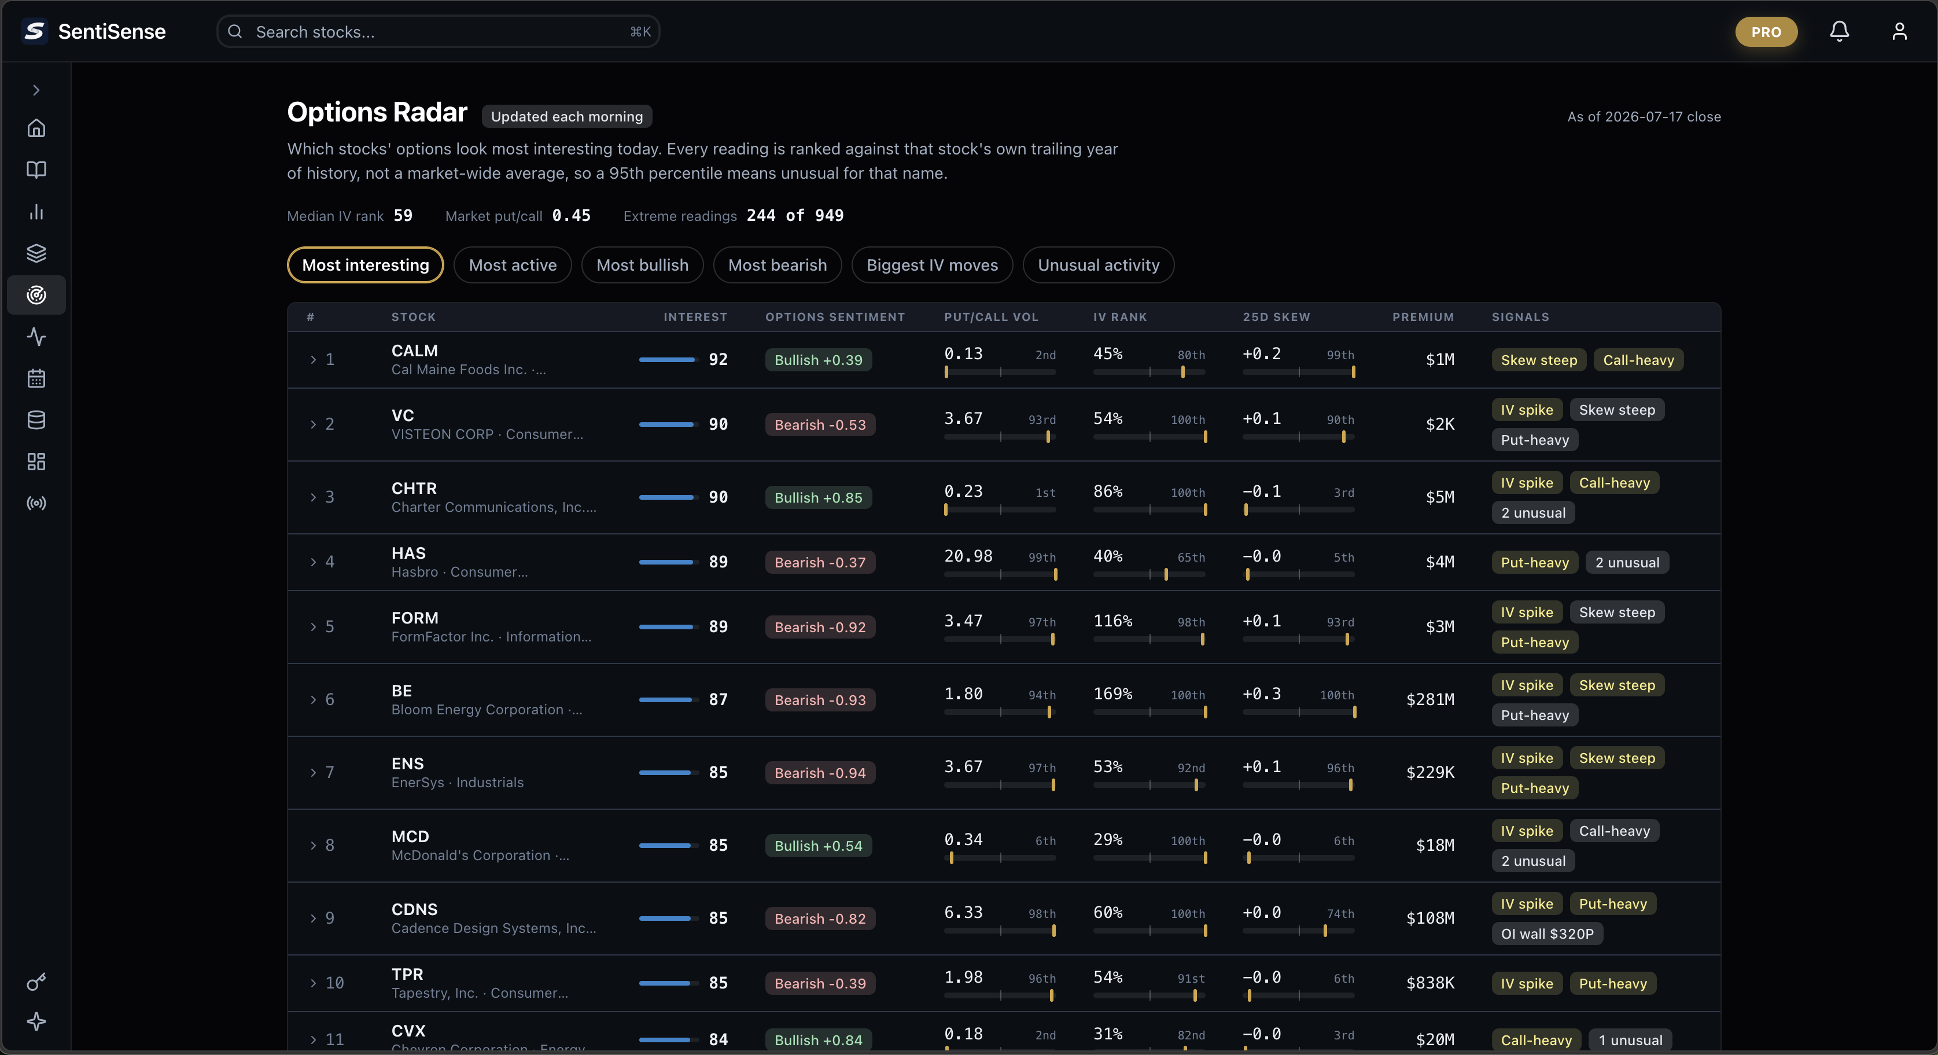The width and height of the screenshot is (1938, 1055).
Task: Select the Biggest IV moves tab
Action: tap(932, 265)
